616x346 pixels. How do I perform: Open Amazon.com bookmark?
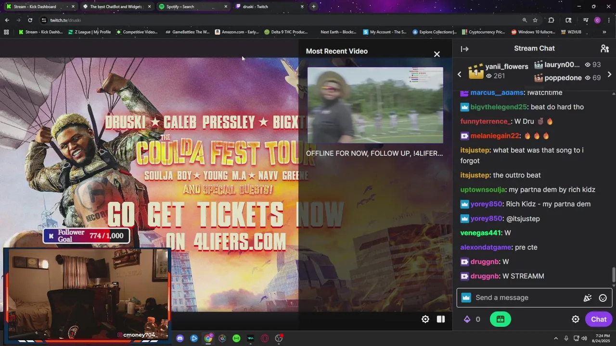click(237, 32)
